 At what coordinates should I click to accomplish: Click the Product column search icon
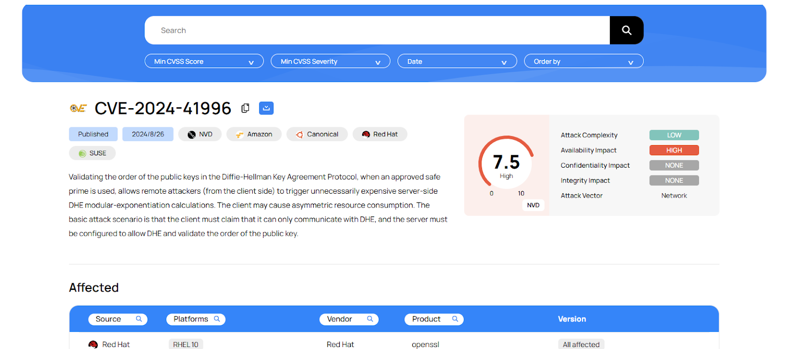point(455,319)
